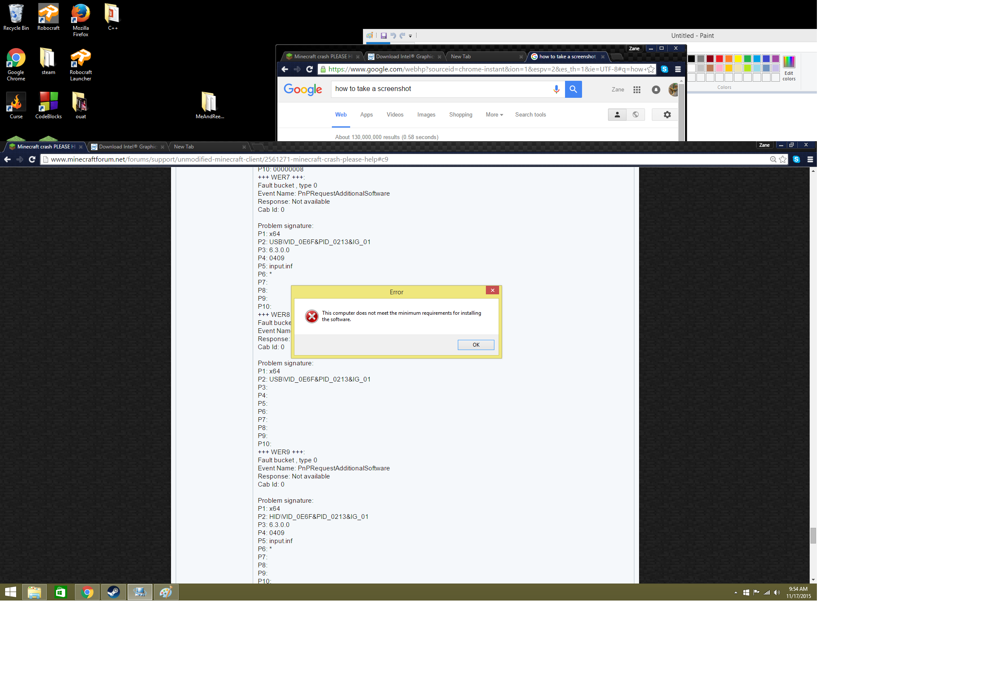Viewport: 999px width, 689px height.
Task: Switch to 'how to take a screenshot' tab
Action: click(x=567, y=57)
